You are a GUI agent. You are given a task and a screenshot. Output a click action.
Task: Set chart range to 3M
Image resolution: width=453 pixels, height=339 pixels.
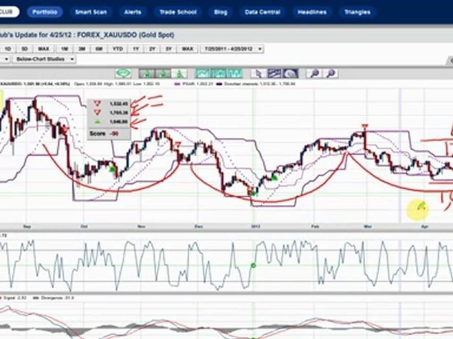[x=82, y=48]
